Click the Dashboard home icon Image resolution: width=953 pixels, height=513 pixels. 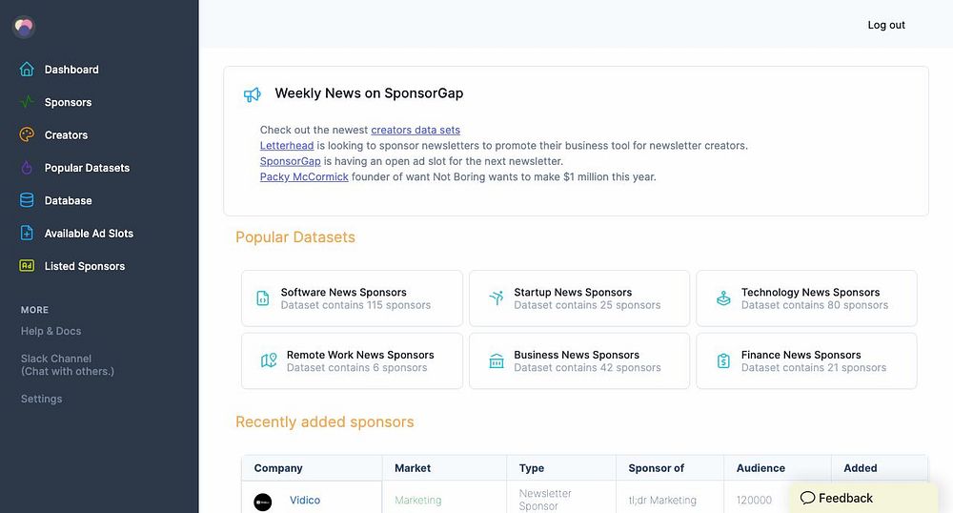coord(27,70)
